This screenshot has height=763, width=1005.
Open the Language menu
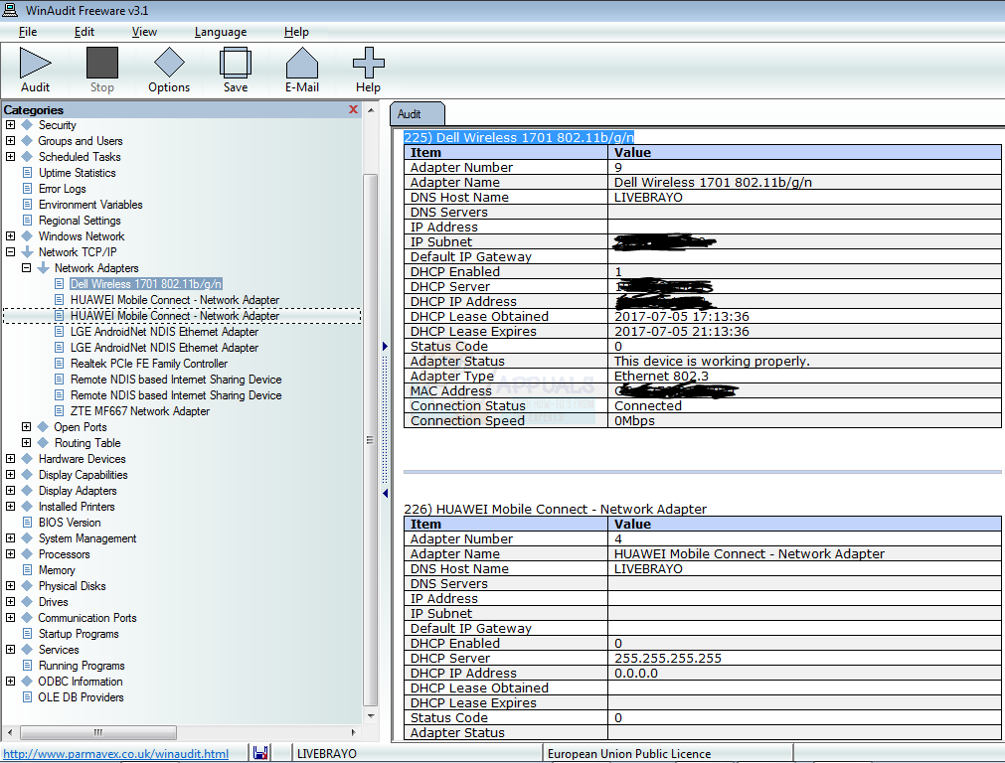point(221,31)
